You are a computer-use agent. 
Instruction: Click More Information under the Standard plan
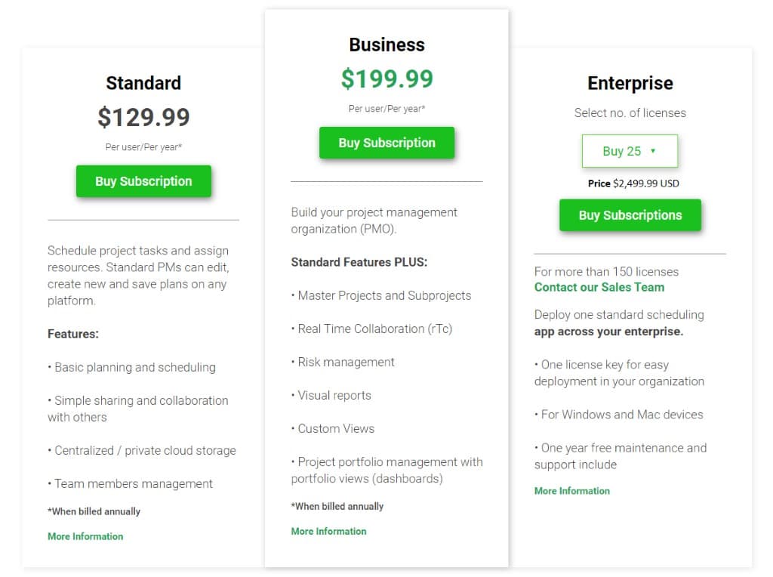pos(85,536)
